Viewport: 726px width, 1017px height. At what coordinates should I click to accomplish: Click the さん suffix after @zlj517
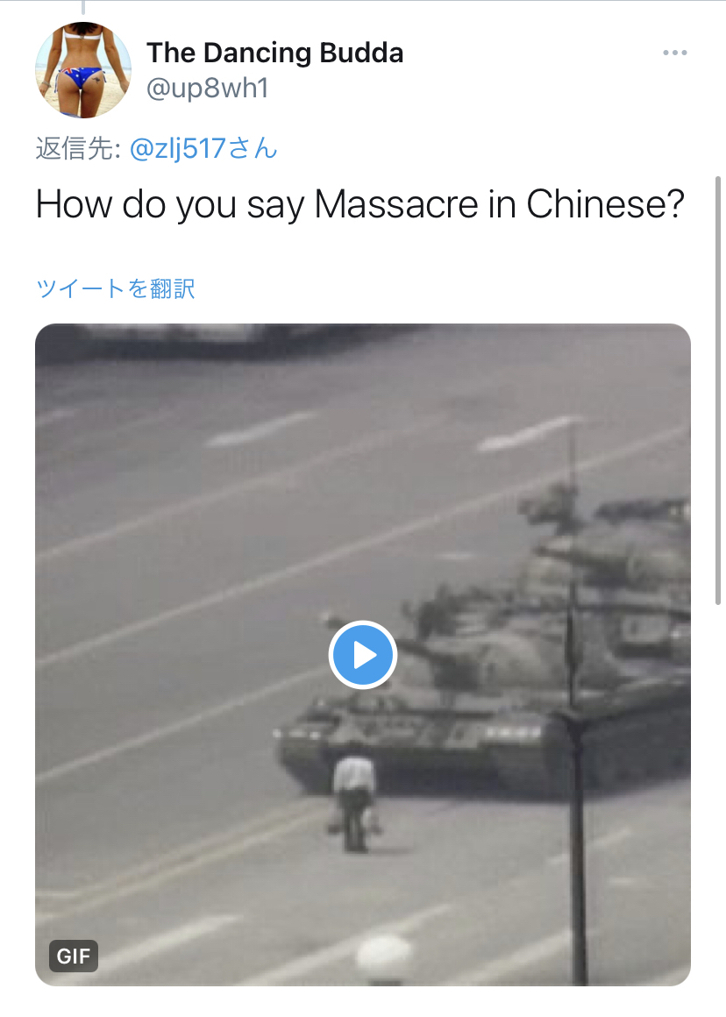point(253,149)
